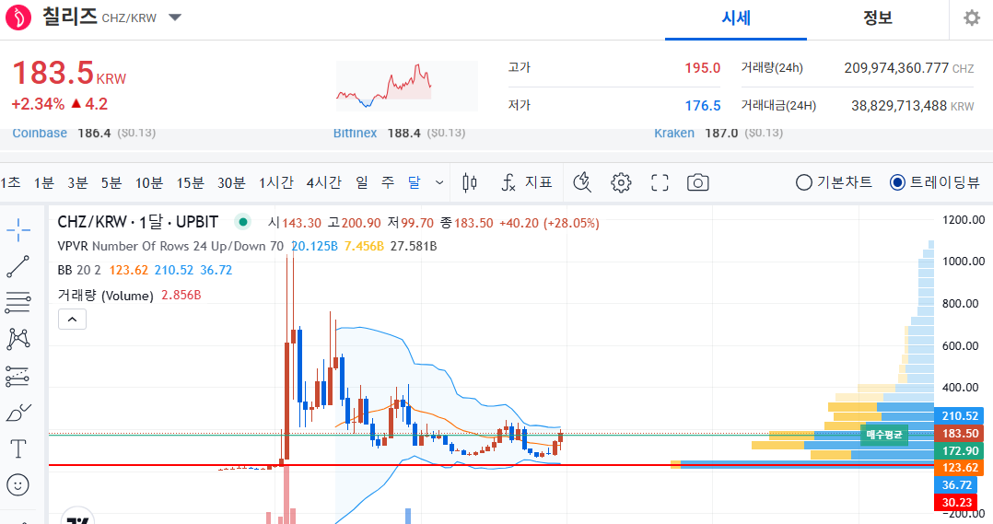
Task: Select the 트레이딩뷰 radio button
Action: click(x=897, y=183)
